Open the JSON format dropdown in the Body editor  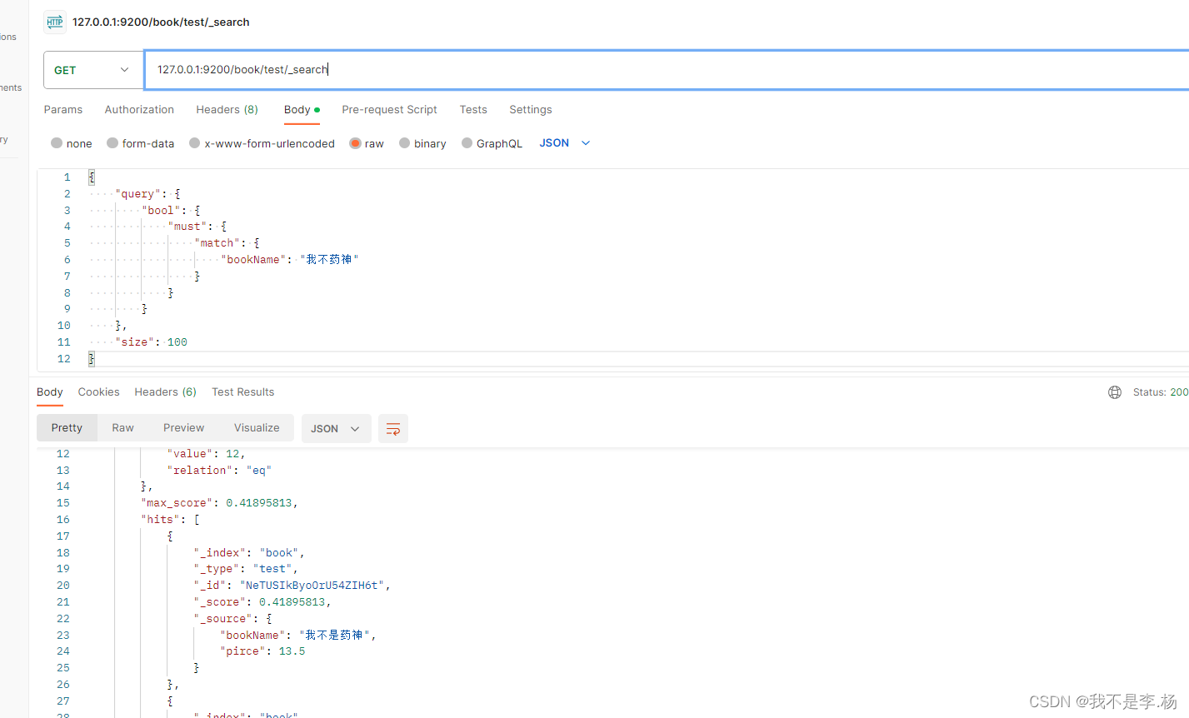tap(564, 142)
